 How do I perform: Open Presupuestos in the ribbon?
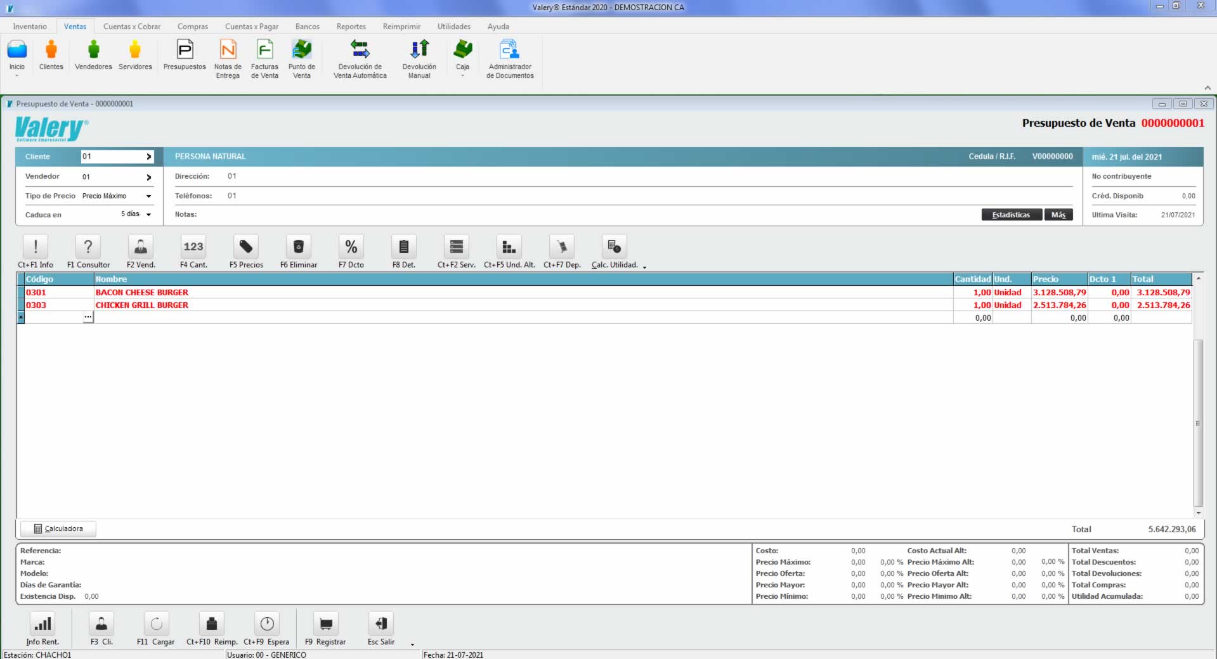(185, 54)
